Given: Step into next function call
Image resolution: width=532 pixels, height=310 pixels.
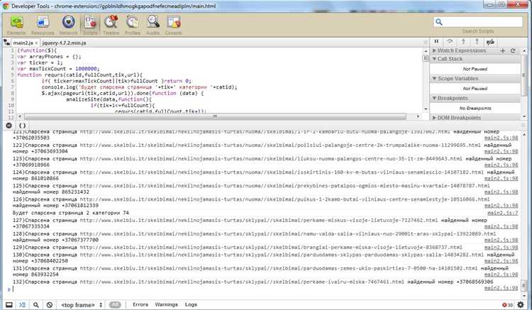Looking at the screenshot, I should (x=463, y=41).
